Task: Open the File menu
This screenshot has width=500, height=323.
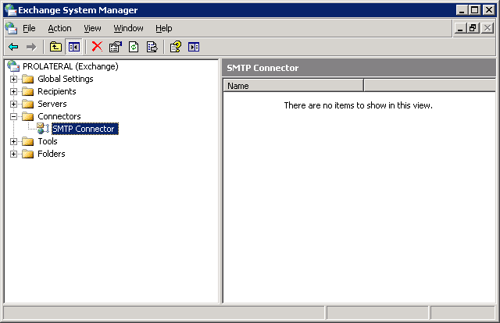Action: tap(29, 28)
